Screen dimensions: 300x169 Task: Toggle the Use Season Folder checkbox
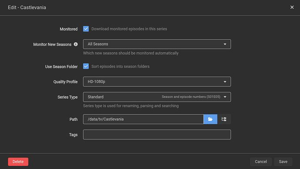tap(86, 66)
